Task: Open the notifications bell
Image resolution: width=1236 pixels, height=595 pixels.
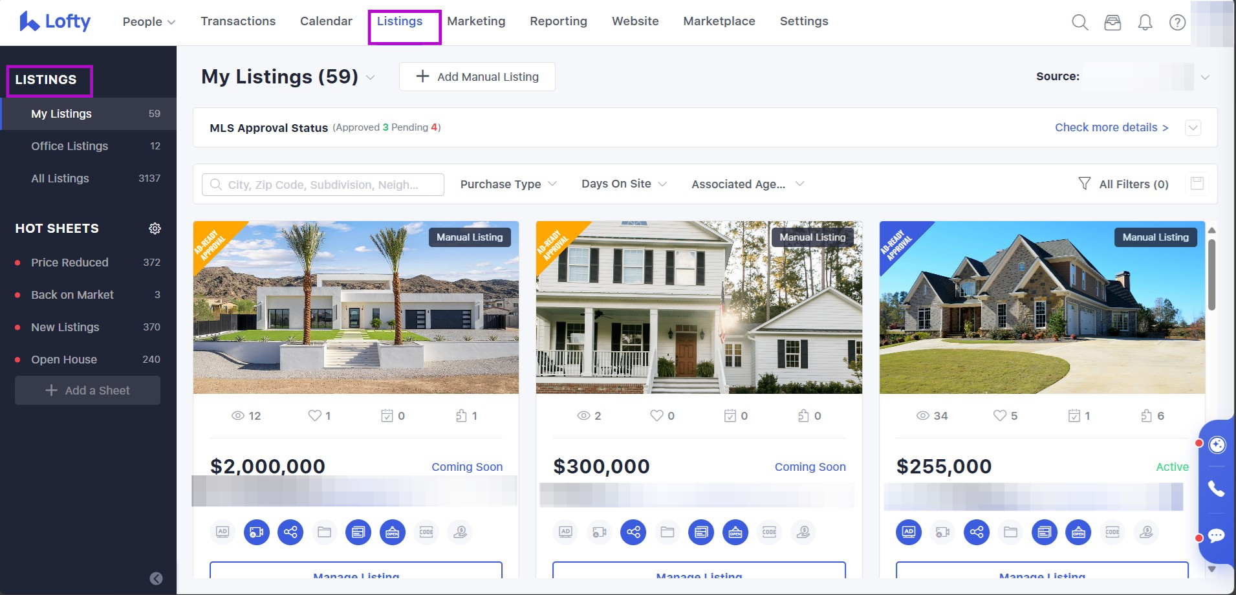Action: tap(1145, 23)
